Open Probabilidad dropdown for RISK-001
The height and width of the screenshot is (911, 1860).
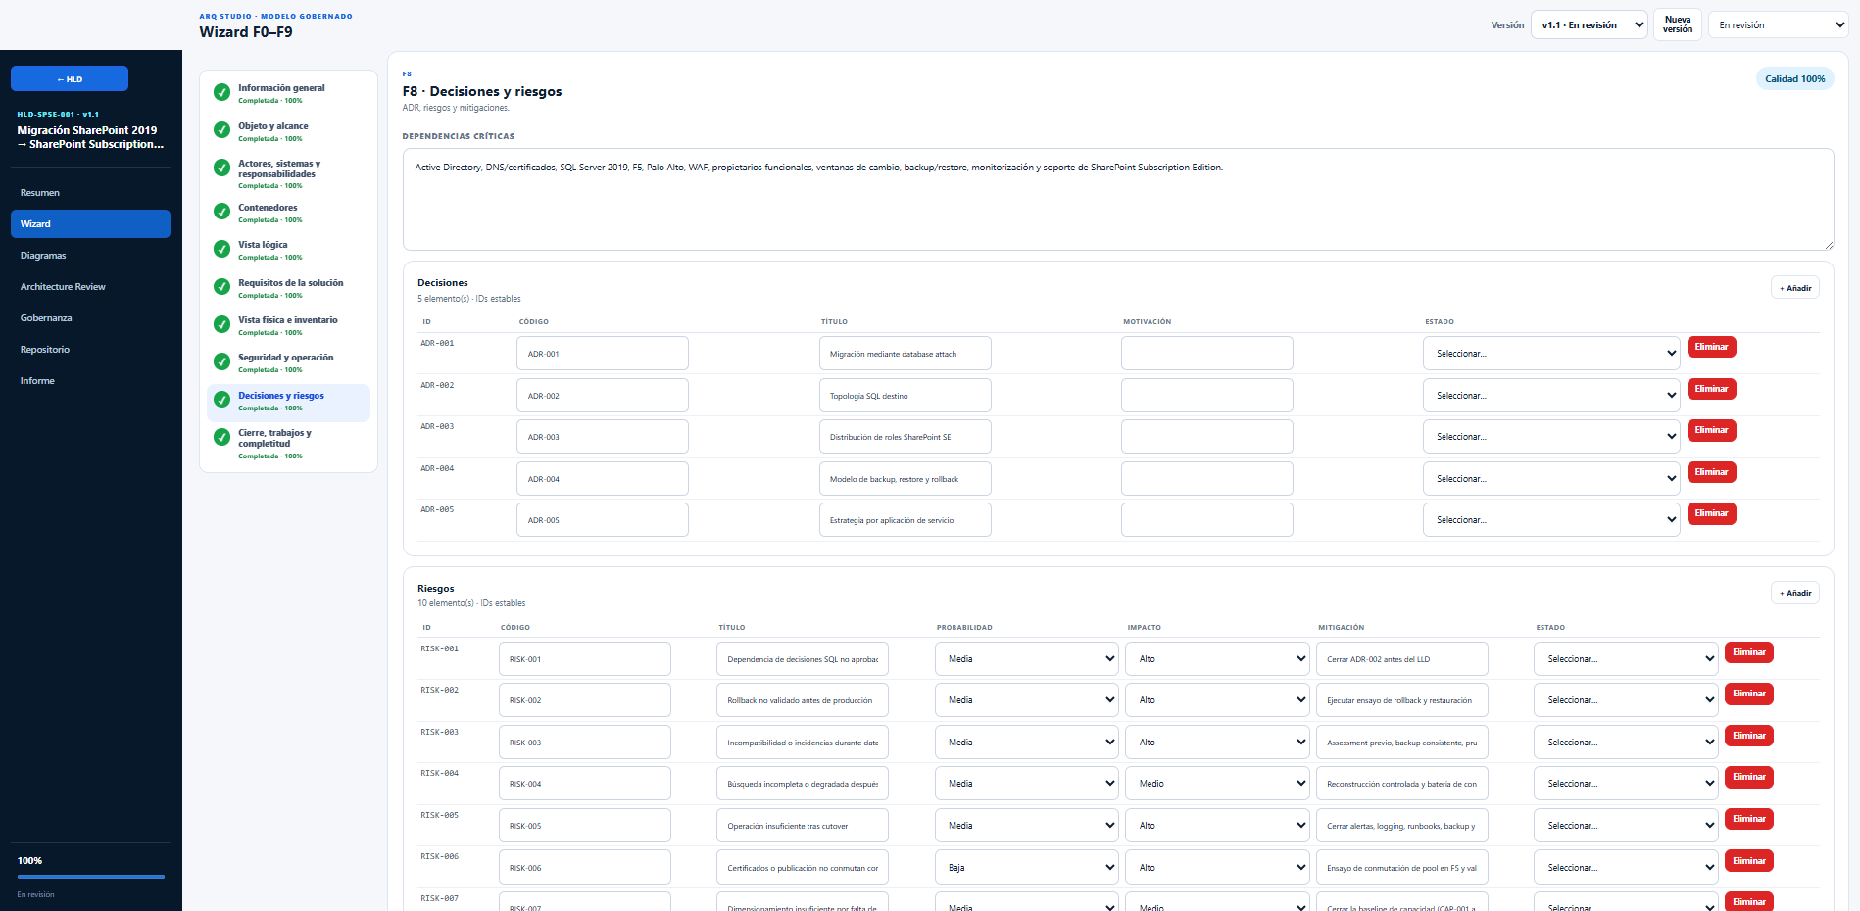[1026, 659]
